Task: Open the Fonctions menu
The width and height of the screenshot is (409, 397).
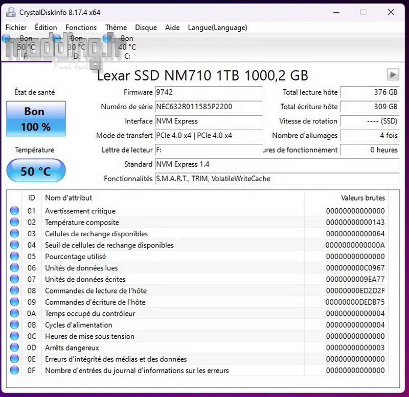Action: [x=81, y=28]
